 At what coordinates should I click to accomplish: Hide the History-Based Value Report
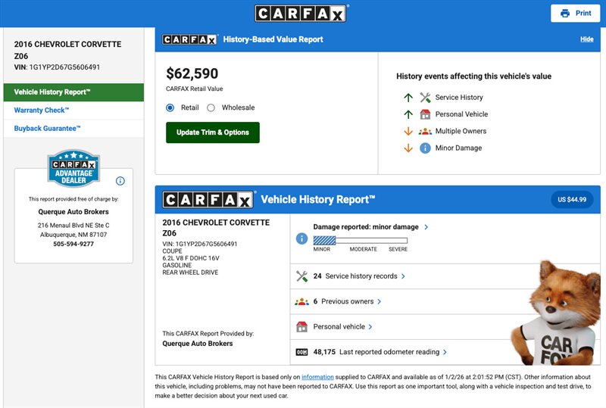[586, 39]
